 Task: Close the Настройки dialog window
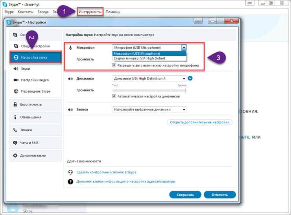232,21
